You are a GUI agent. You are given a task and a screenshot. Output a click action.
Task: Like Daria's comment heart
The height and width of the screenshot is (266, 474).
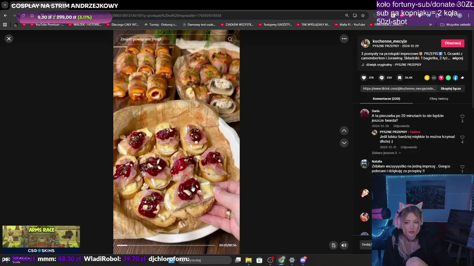tap(462, 117)
